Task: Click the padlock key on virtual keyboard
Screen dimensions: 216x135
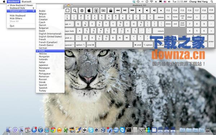Action: pyautogui.click(x=111, y=10)
